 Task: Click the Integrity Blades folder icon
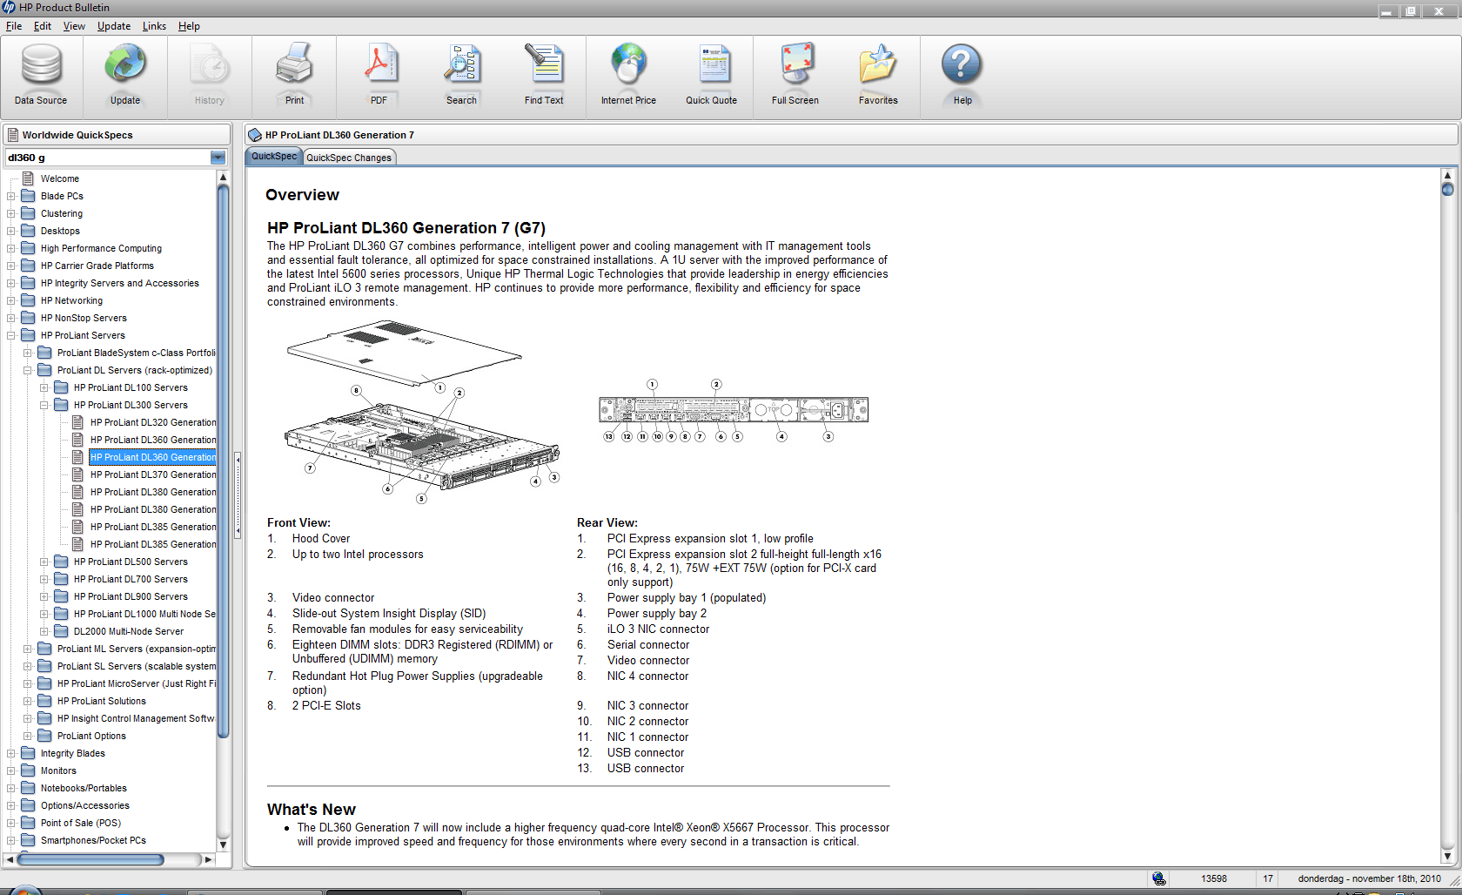tap(28, 753)
